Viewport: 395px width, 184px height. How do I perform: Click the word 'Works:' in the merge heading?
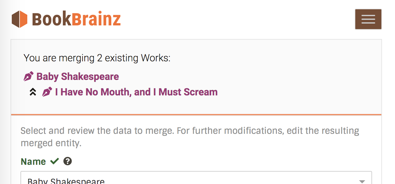click(156, 58)
